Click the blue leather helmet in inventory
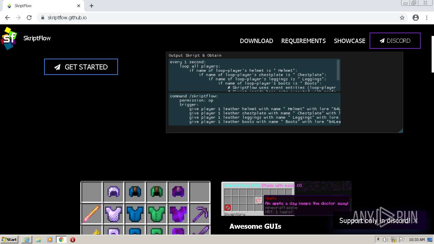The width and height of the screenshot is (434, 244). (135, 191)
